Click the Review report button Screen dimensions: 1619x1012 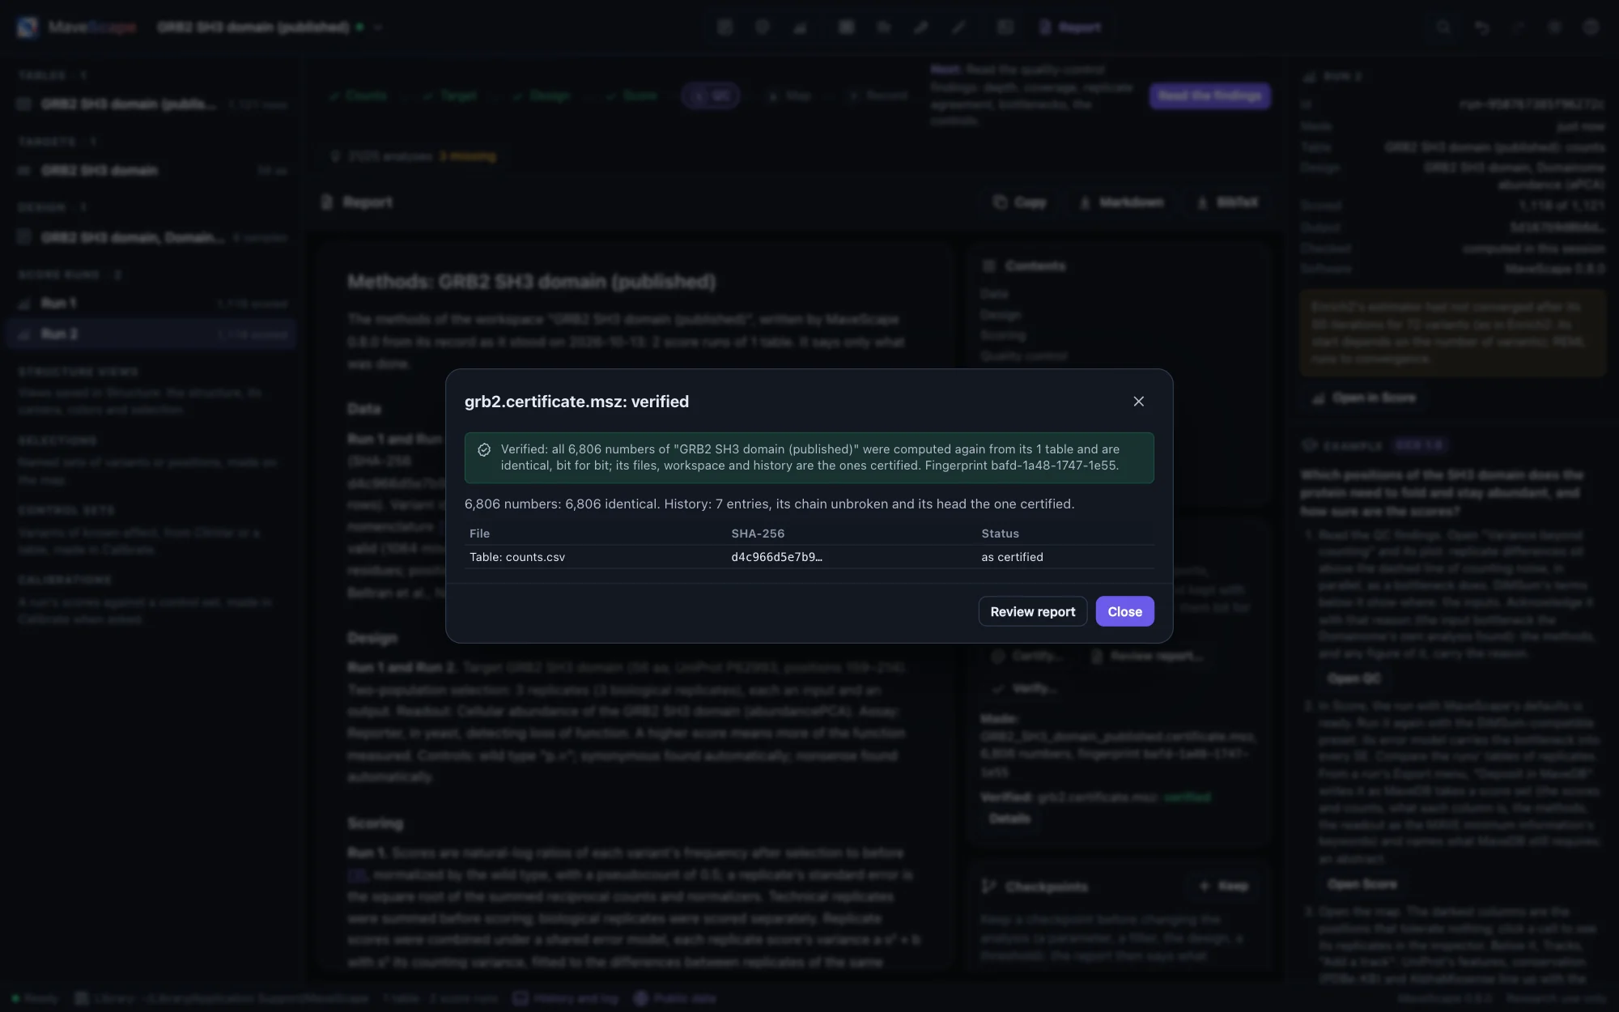click(1033, 611)
